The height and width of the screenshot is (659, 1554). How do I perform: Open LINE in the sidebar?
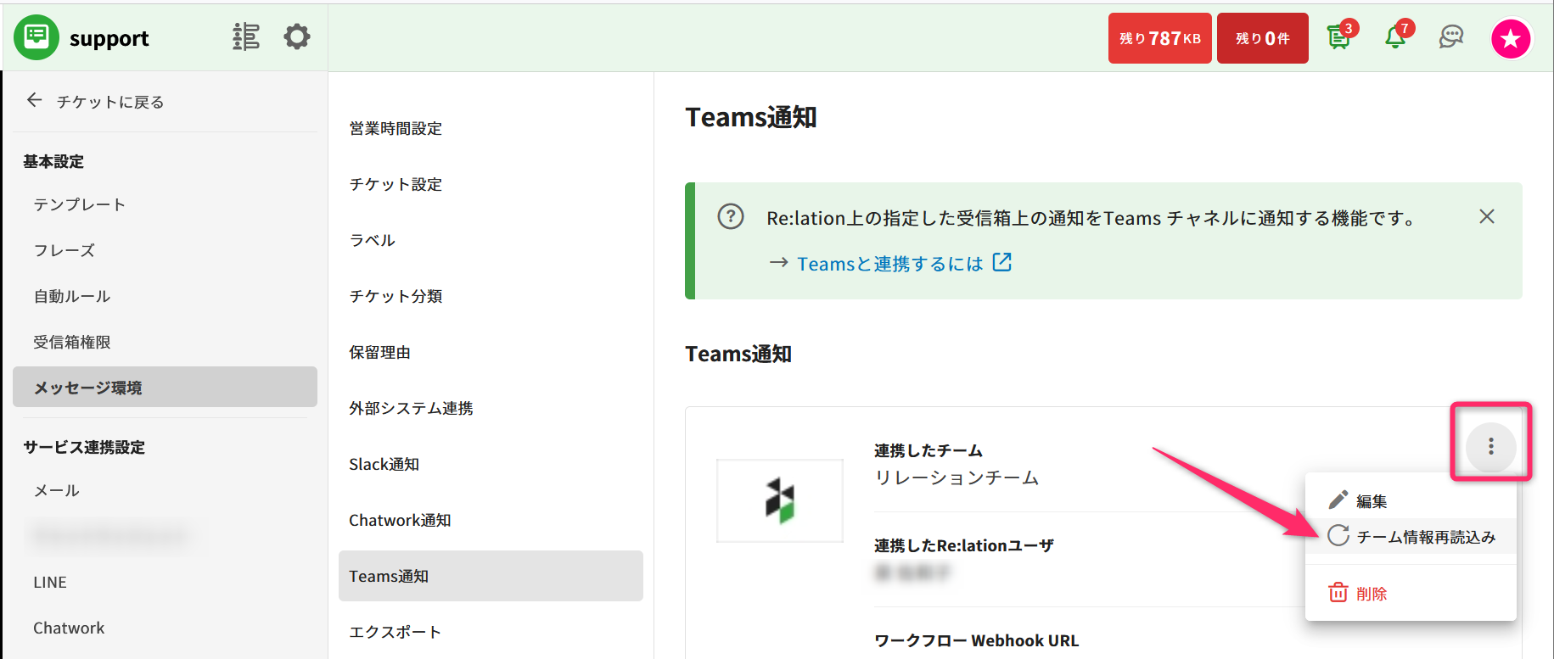click(50, 582)
